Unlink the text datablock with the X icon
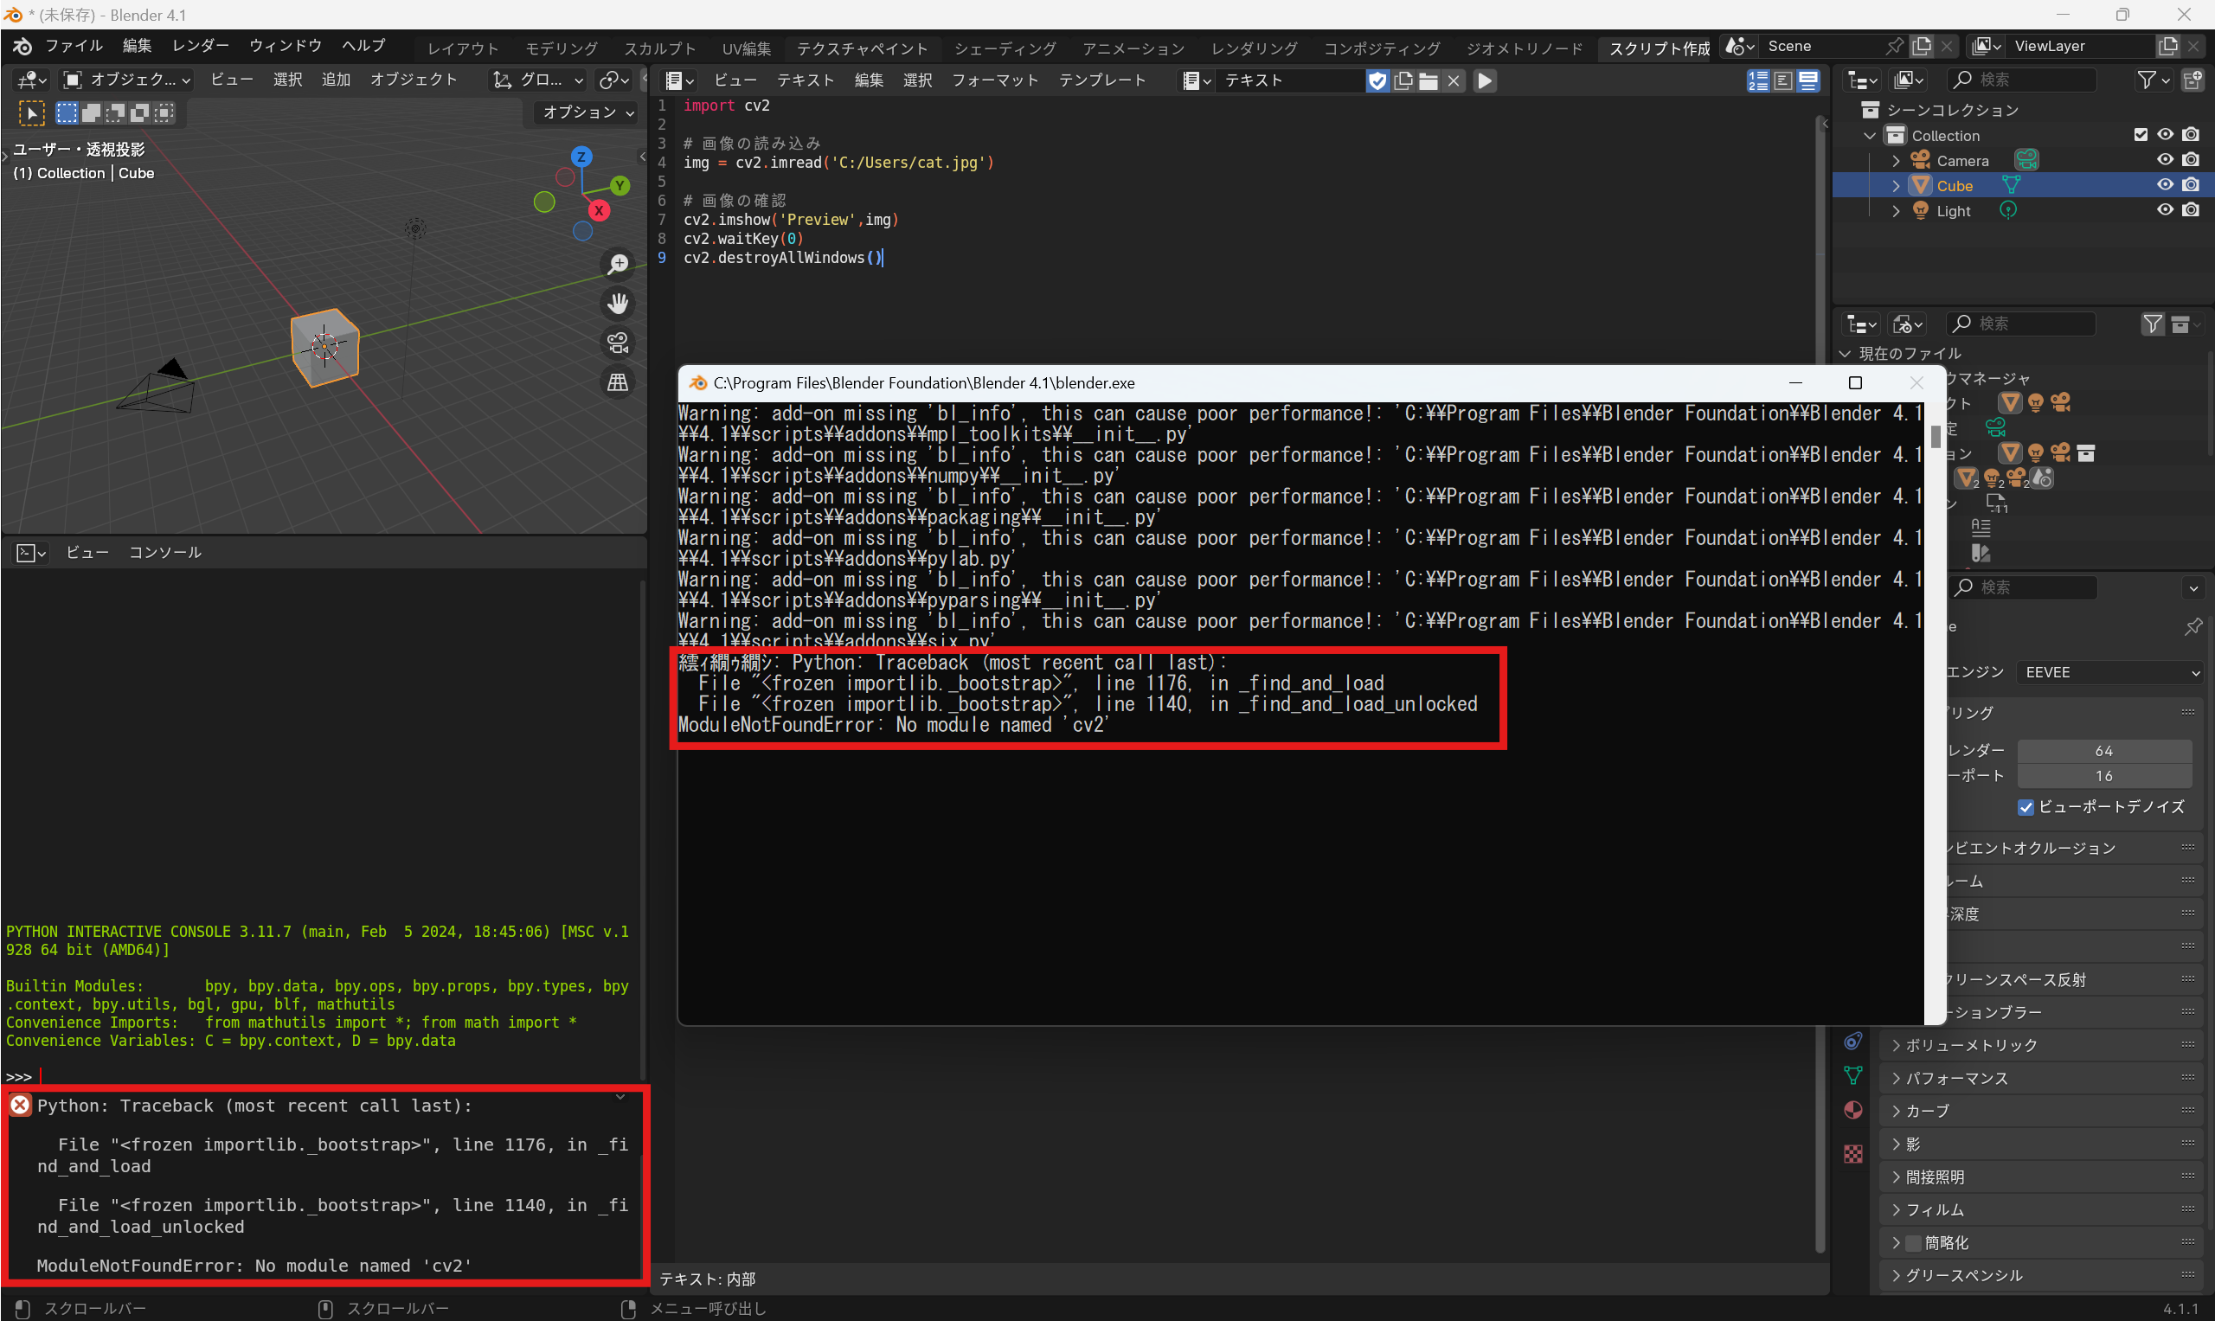 [1454, 81]
